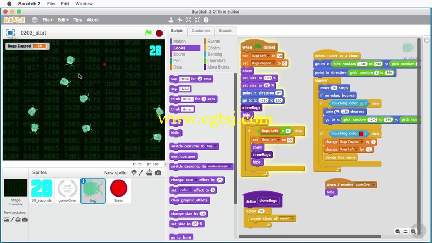Edit 10 value in move steps block
Screen dimensions: 432x243
[x=334, y=88]
